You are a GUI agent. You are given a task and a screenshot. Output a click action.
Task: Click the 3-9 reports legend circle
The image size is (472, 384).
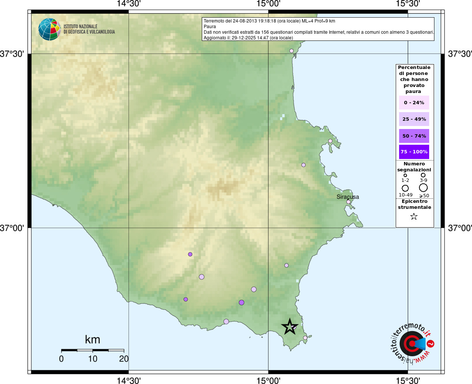(x=423, y=175)
